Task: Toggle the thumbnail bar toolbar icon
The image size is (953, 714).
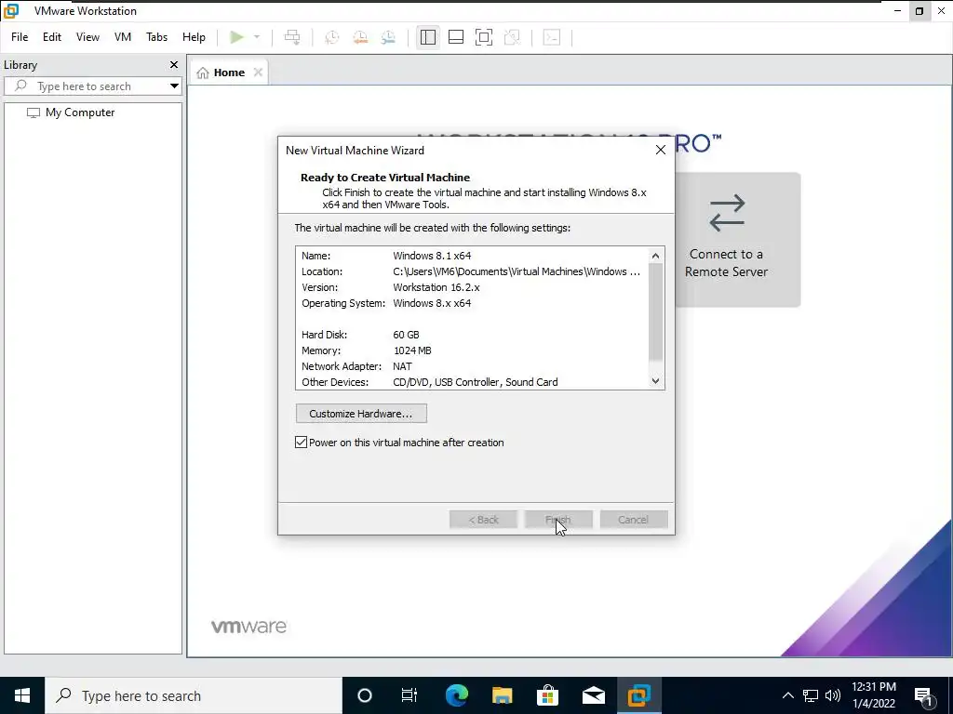Action: click(456, 37)
